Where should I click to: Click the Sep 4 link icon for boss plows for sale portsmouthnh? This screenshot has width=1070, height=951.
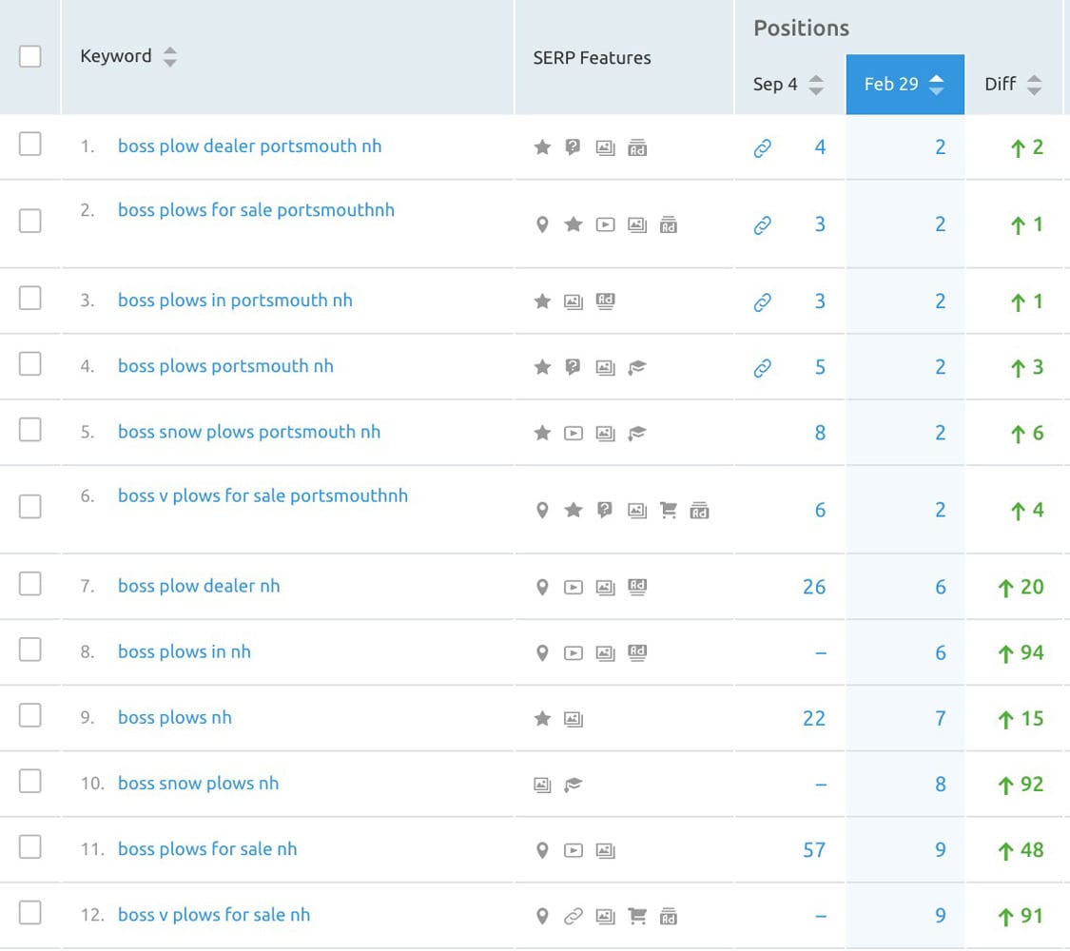pos(762,225)
